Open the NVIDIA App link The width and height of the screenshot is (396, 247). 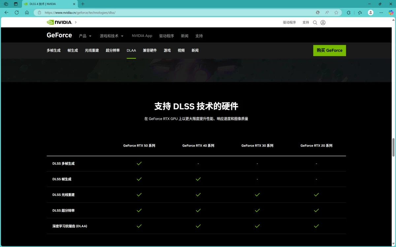(142, 36)
